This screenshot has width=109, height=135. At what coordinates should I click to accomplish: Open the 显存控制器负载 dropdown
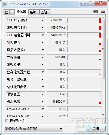43,72
